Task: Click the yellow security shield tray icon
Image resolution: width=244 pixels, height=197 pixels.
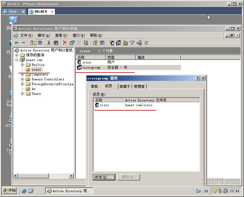Action: pos(215,191)
